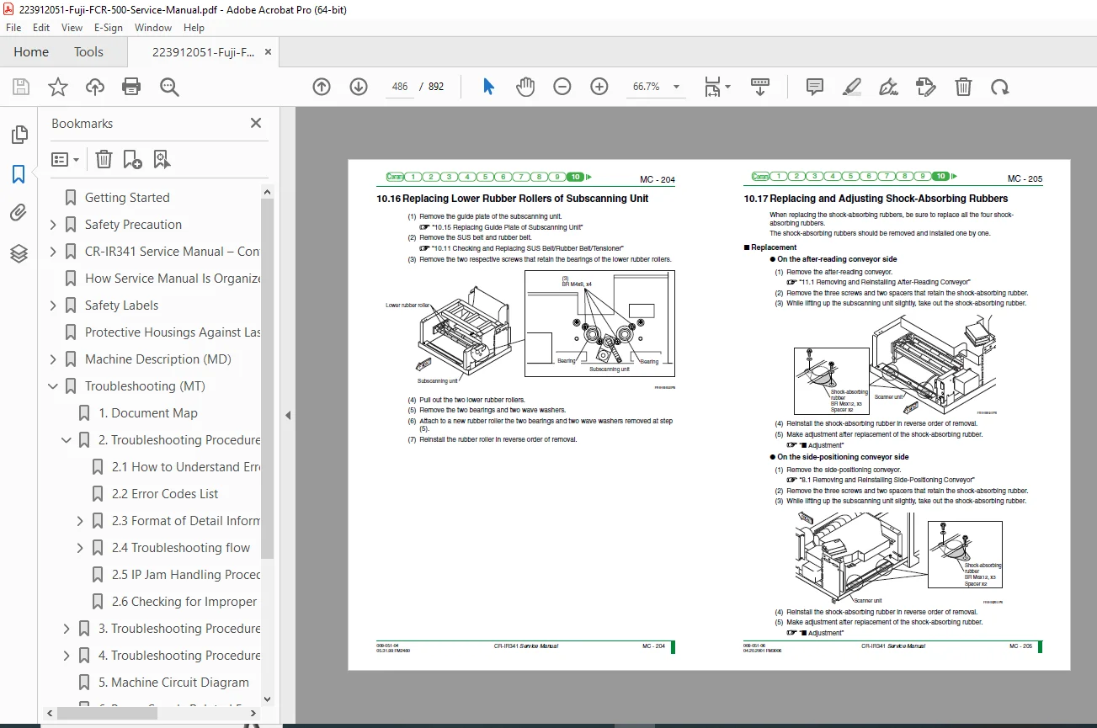Delete selected bookmark with trash icon
1097x728 pixels.
[104, 159]
